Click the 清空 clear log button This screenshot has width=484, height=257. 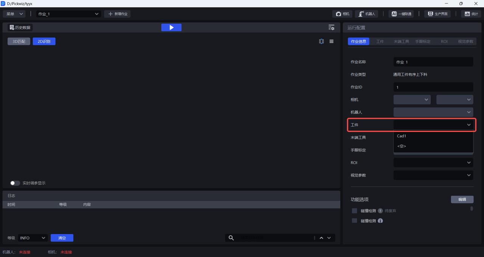click(62, 238)
